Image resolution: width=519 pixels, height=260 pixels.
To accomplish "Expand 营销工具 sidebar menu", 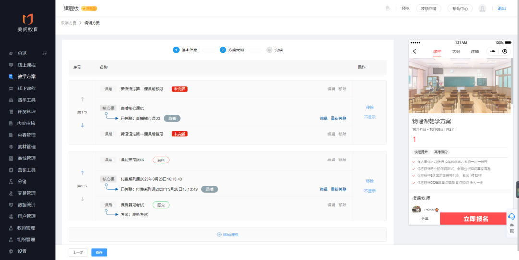I will (x=26, y=170).
